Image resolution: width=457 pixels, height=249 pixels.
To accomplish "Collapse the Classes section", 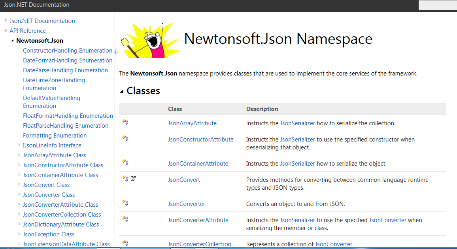I will click(121, 91).
